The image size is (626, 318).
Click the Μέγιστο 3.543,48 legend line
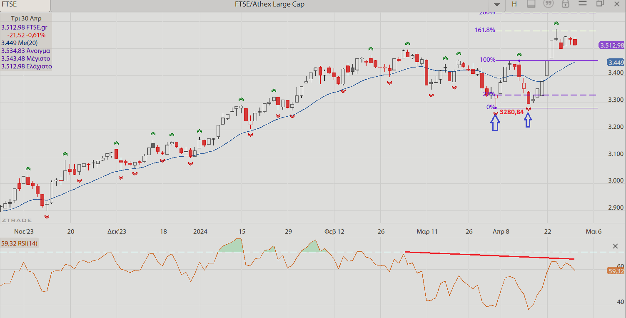(26, 59)
